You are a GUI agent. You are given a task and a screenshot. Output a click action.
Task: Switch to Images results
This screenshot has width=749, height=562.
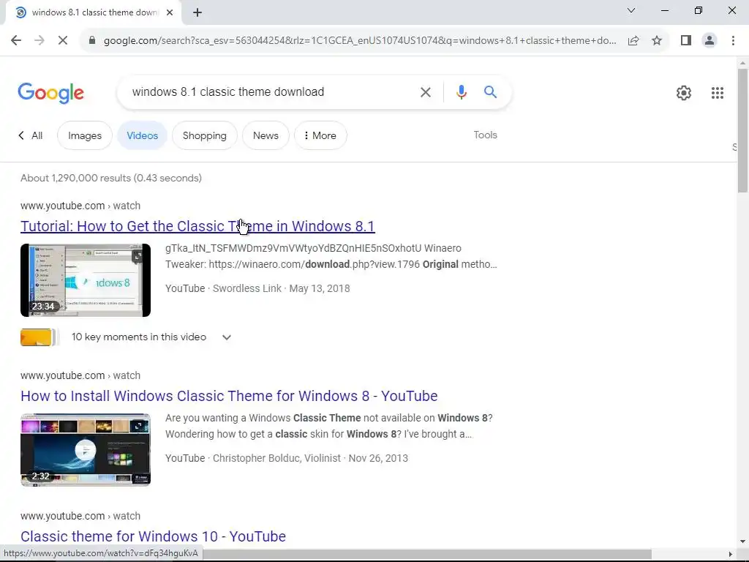[85, 135]
